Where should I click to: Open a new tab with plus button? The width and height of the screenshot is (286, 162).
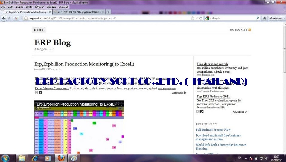tap(108, 12)
